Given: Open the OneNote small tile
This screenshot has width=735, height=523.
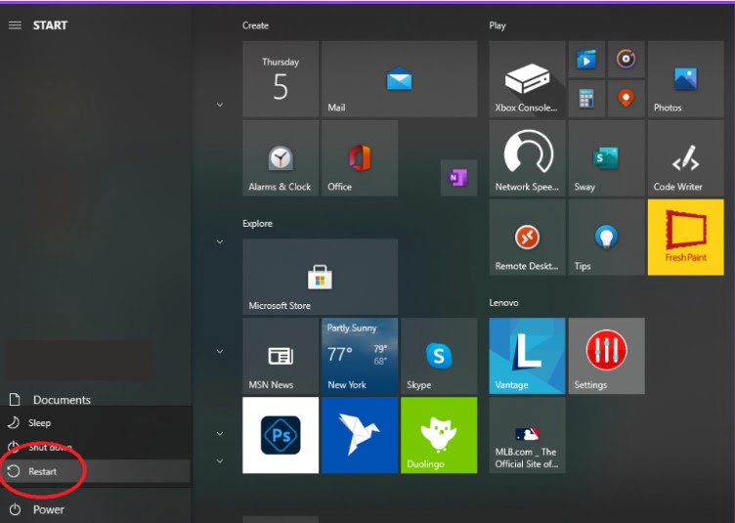Looking at the screenshot, I should tap(458, 178).
